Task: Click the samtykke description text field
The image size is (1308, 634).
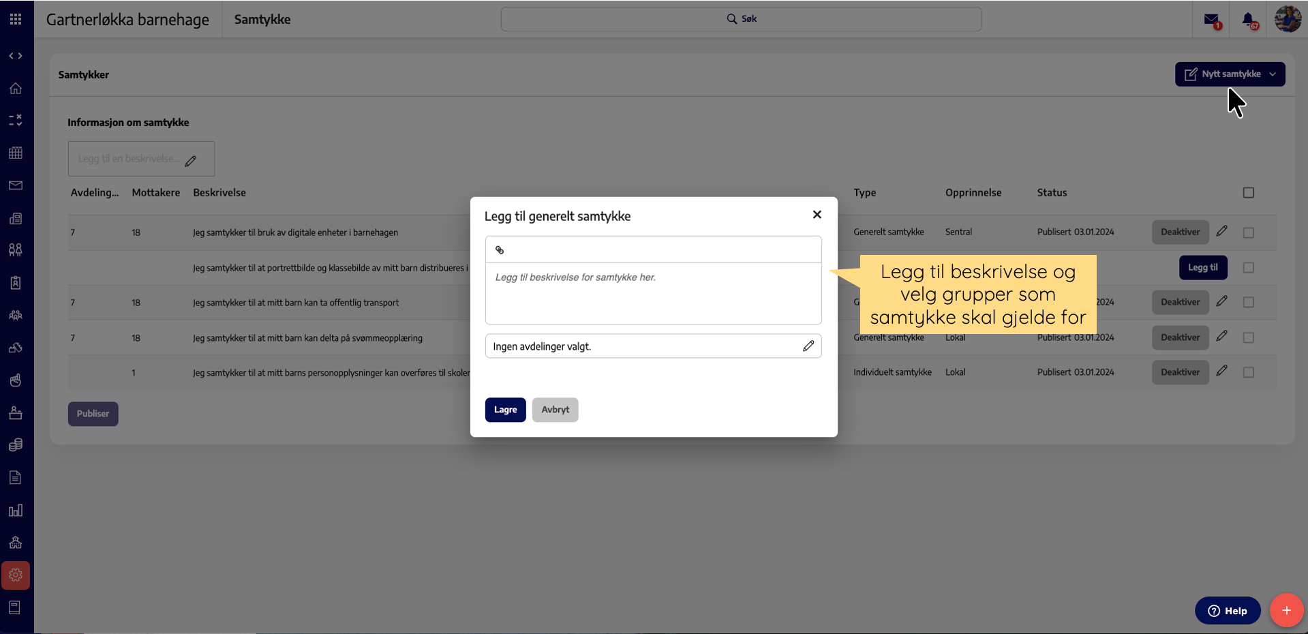Action: [653, 293]
